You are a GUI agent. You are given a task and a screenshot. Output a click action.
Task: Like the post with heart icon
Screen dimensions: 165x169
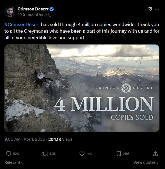82,154
